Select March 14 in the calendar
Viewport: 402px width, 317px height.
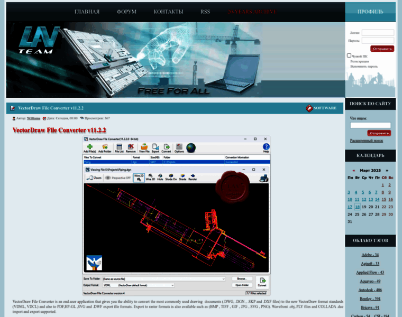(377, 200)
